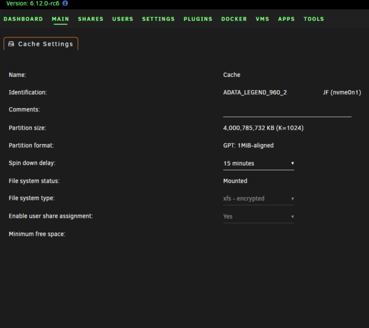Click the 'Mounted' file system status
Viewport: 369px width, 328px height.
point(235,181)
